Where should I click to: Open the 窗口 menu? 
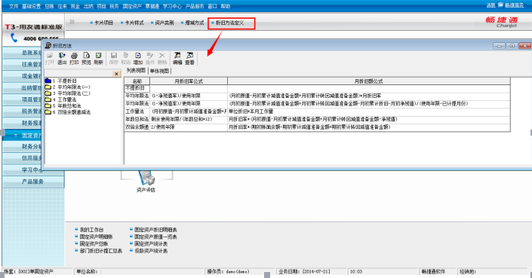tap(212, 6)
